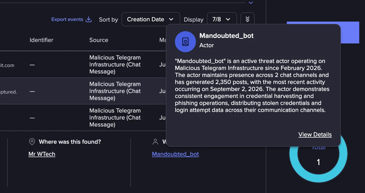Click the Identifier column header
365x193 pixels.
(41, 40)
